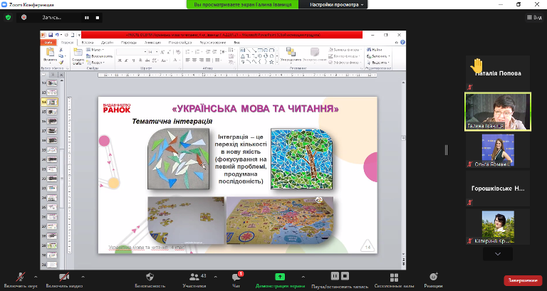Click Создать слайд new slide icon

(78, 52)
